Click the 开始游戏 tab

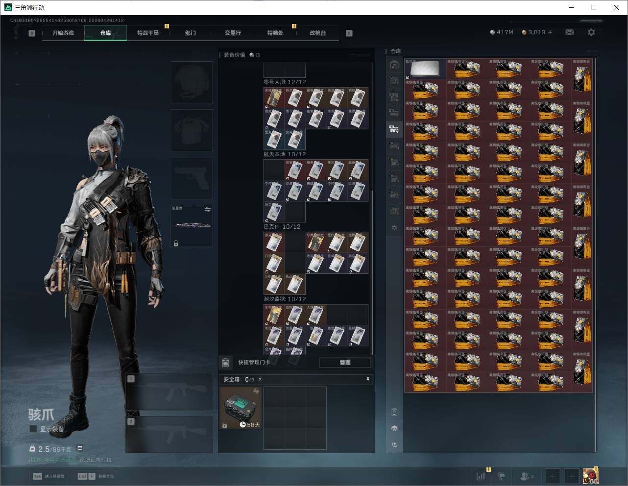point(63,33)
